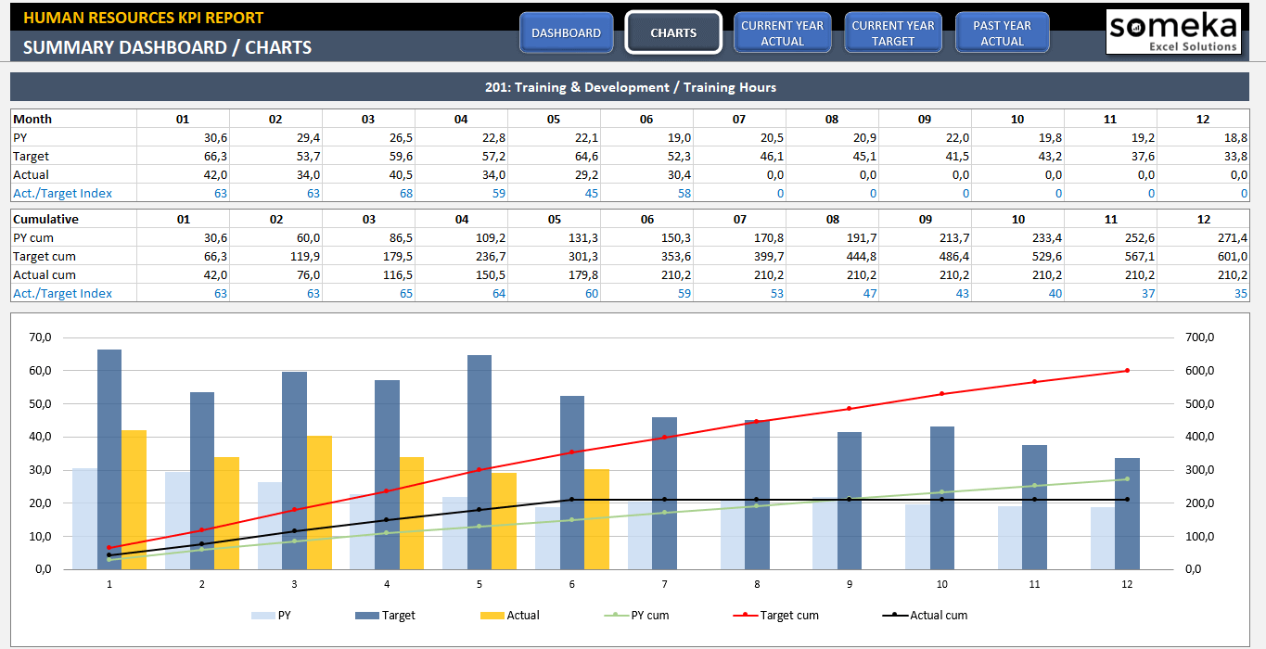Select the highlighted CHARTS tab
Screen dimensions: 1266x649
[672, 32]
